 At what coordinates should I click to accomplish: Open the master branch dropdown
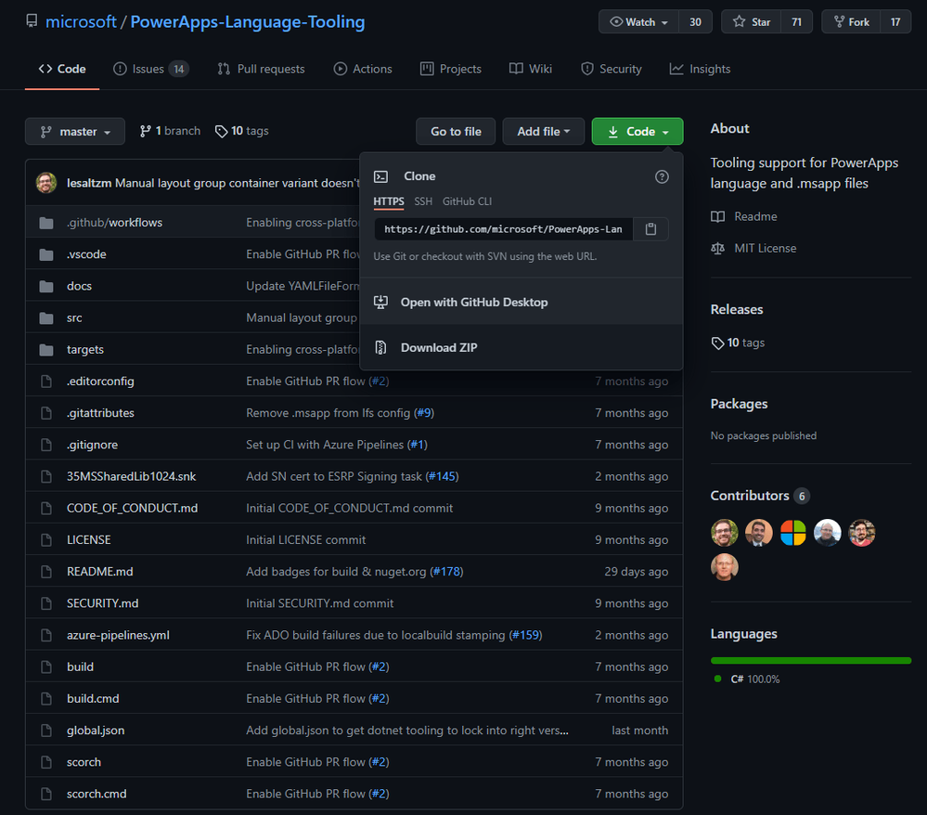point(75,131)
